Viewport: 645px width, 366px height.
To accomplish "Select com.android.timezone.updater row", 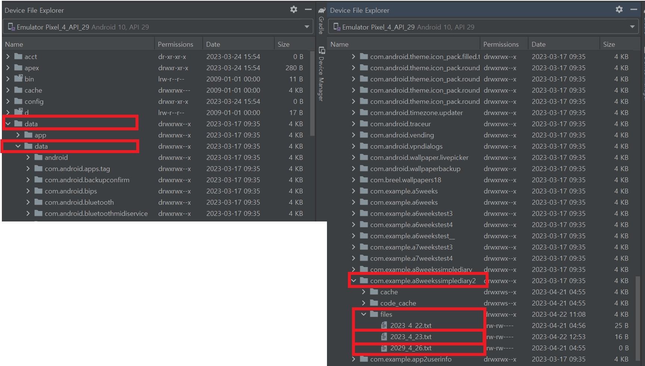I will pyautogui.click(x=482, y=112).
